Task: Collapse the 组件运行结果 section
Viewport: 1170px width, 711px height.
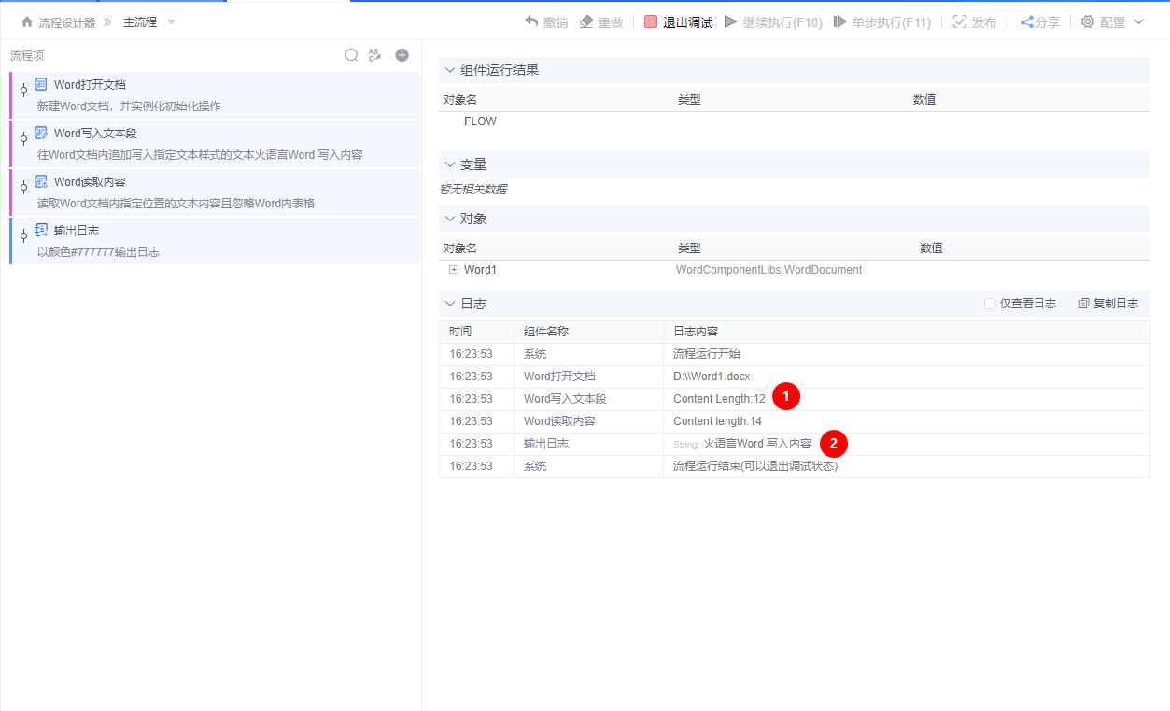Action: pyautogui.click(x=450, y=70)
